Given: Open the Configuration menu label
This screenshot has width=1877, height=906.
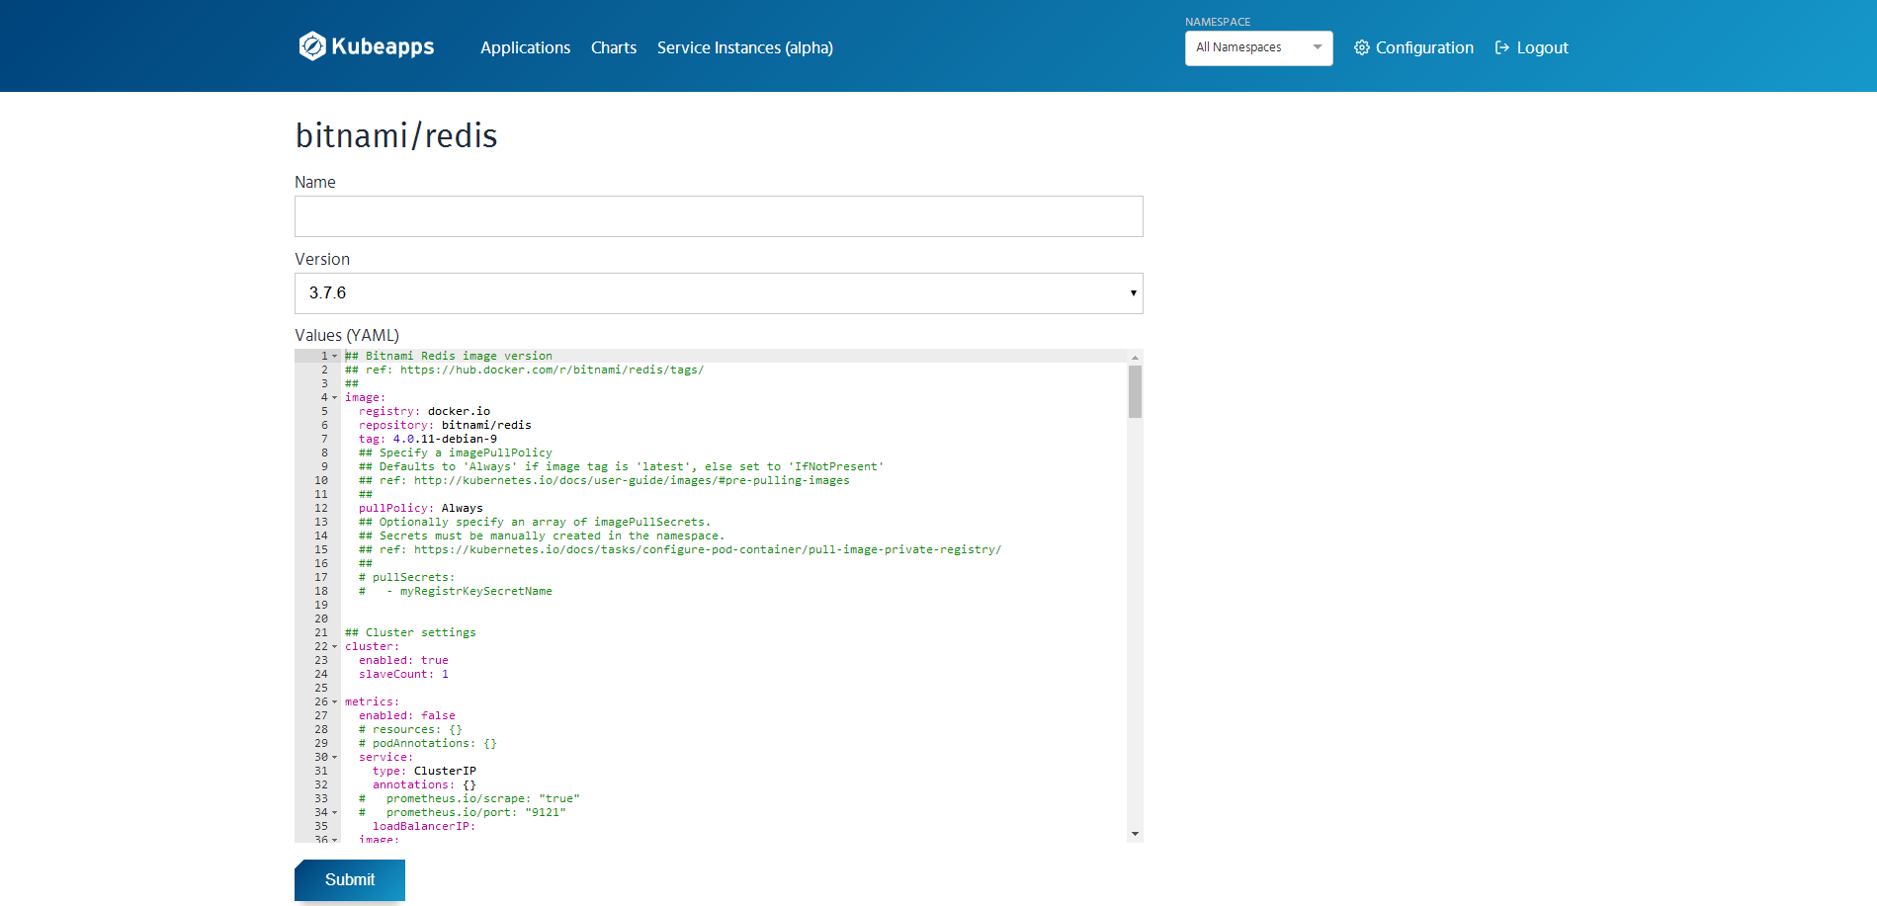Looking at the screenshot, I should [x=1424, y=47].
